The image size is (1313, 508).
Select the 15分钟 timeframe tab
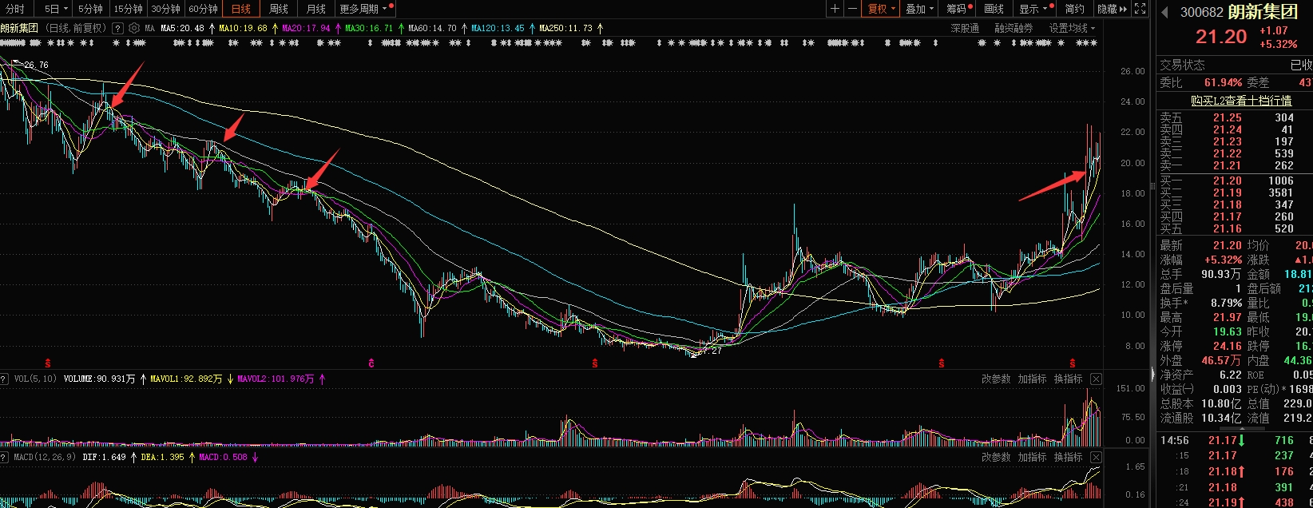pyautogui.click(x=128, y=9)
